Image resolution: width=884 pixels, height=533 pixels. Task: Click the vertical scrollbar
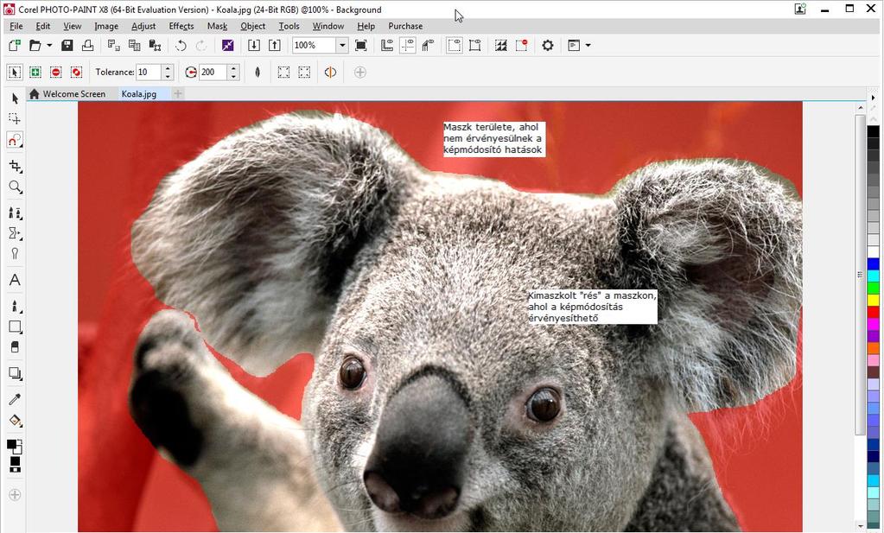(x=860, y=275)
